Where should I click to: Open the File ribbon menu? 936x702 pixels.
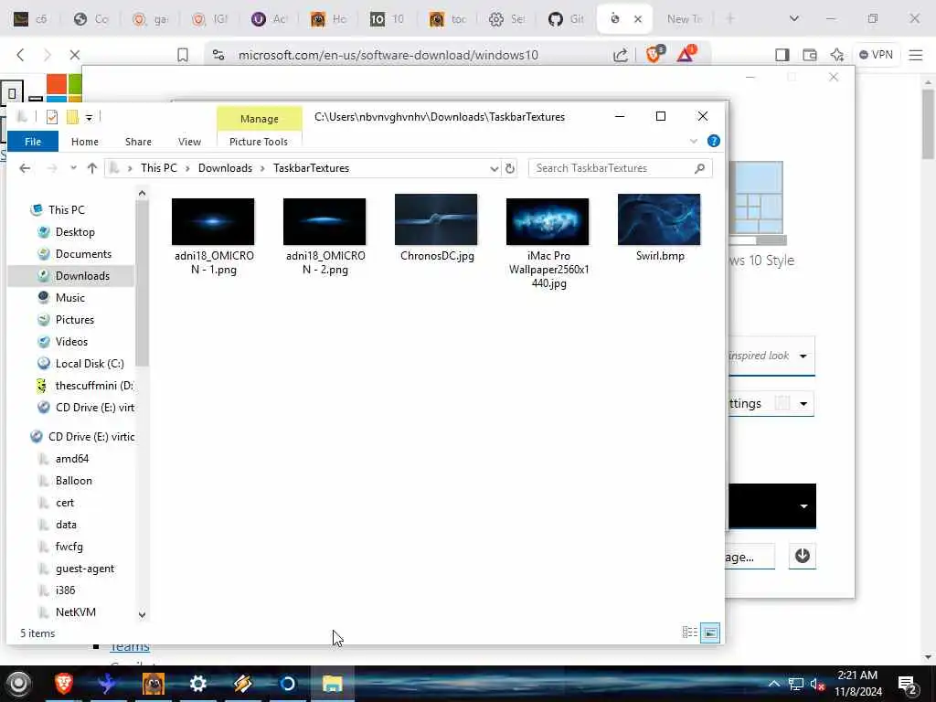point(33,142)
